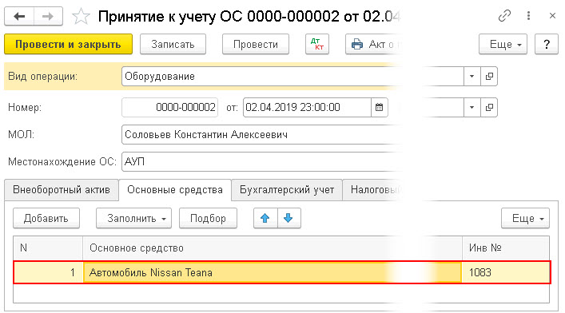This screenshot has height=313, width=565.
Task: Select the Автомобиль Nissan Teana row
Action: (x=282, y=272)
